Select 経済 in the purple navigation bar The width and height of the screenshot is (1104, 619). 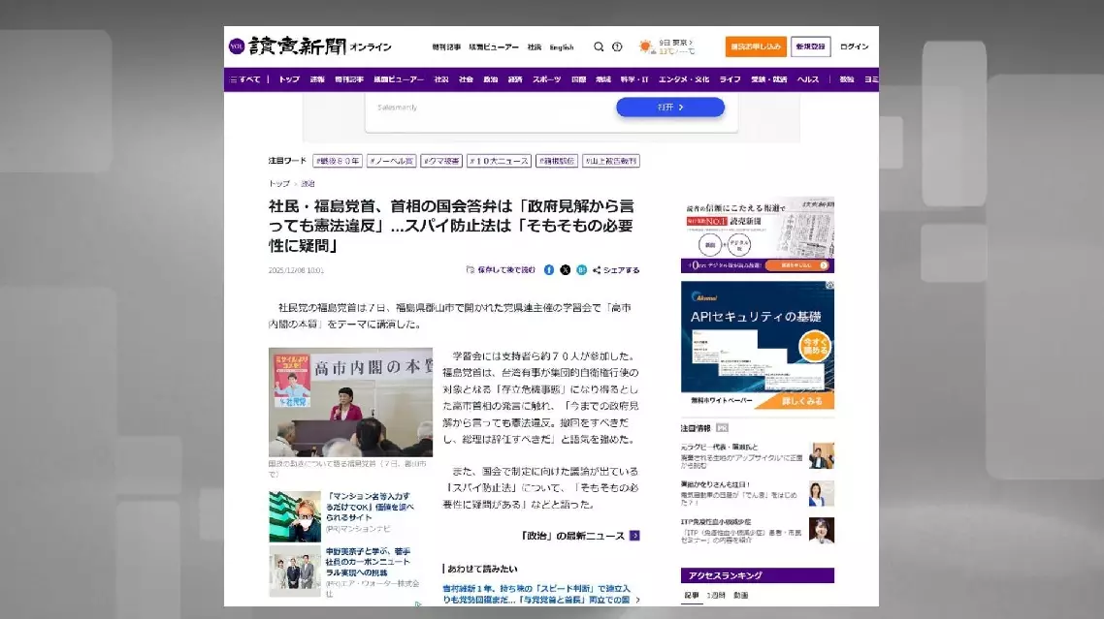tap(515, 79)
